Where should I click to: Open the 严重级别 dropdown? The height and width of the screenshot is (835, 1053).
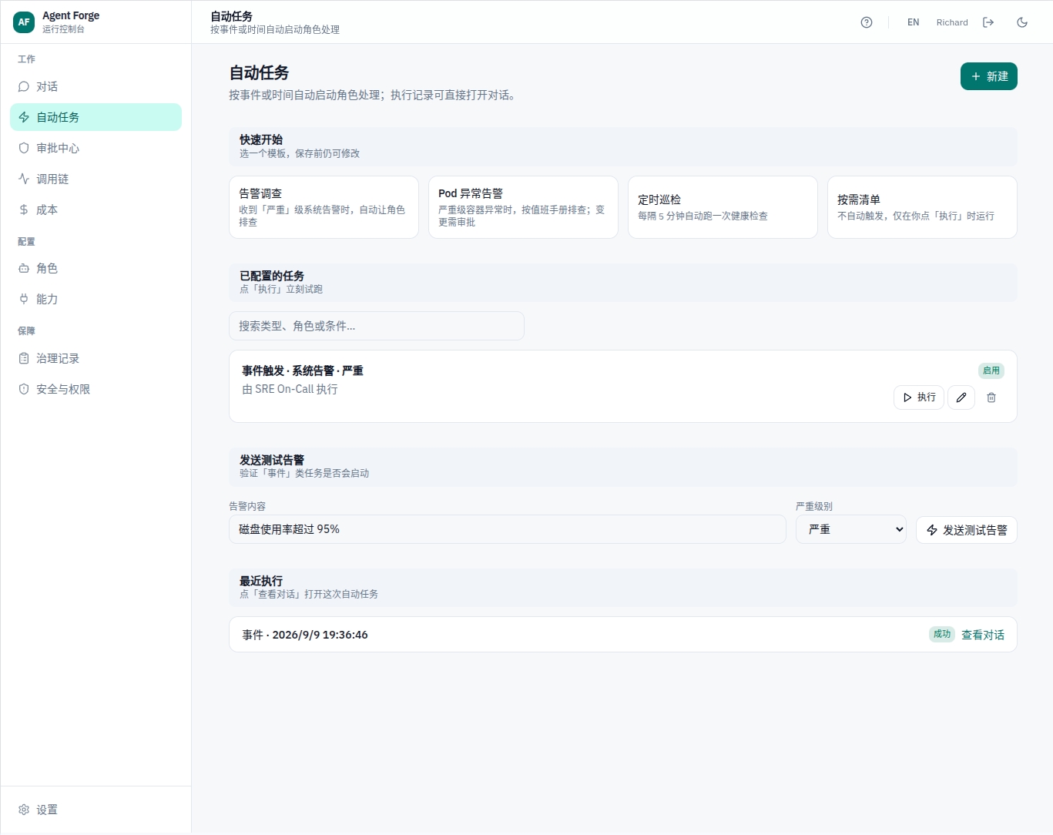[x=851, y=529]
